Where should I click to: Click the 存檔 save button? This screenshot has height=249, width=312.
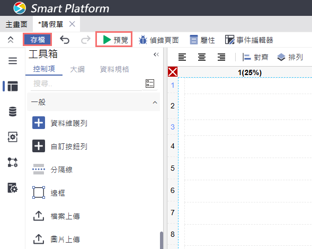38,40
